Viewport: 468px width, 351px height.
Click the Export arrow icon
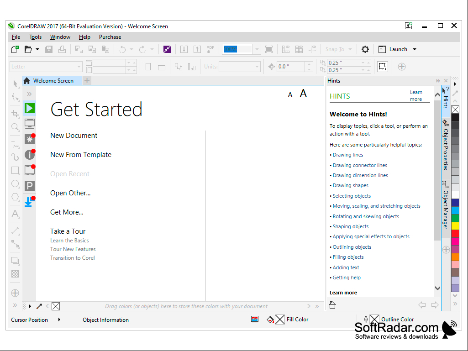click(197, 49)
